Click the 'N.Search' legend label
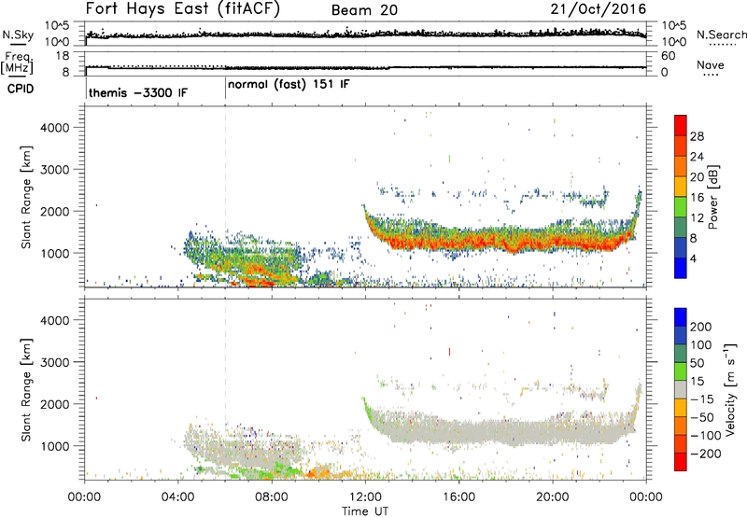Viewport: 747px width, 517px height. point(721,35)
